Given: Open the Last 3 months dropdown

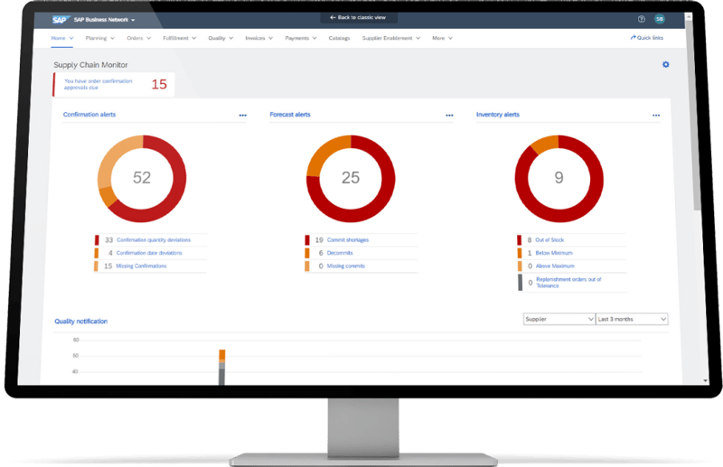Looking at the screenshot, I should [x=632, y=319].
